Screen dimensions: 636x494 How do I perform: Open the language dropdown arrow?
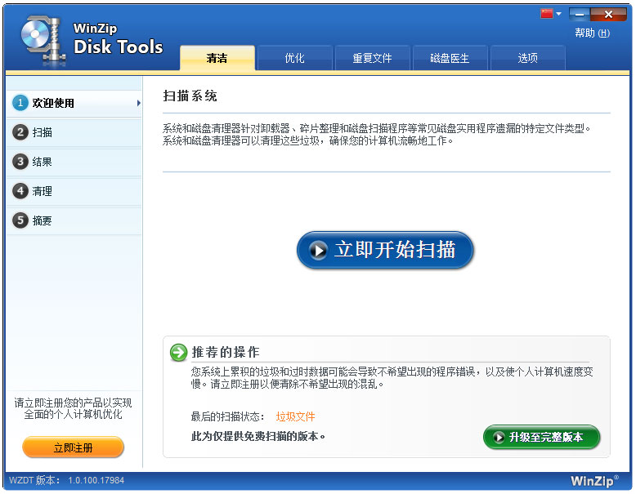[x=558, y=14]
